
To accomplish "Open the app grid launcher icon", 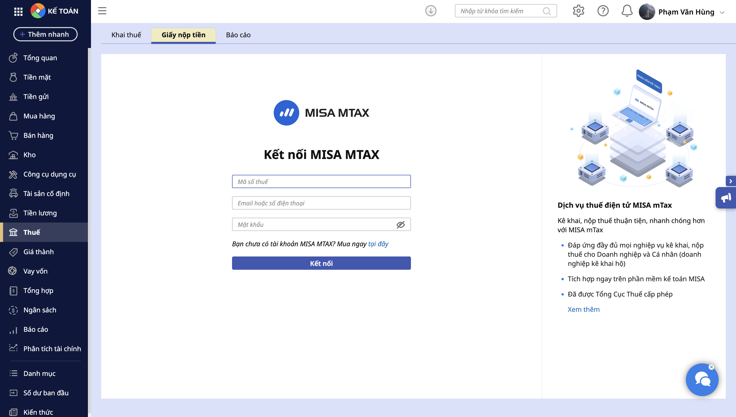I will (18, 11).
